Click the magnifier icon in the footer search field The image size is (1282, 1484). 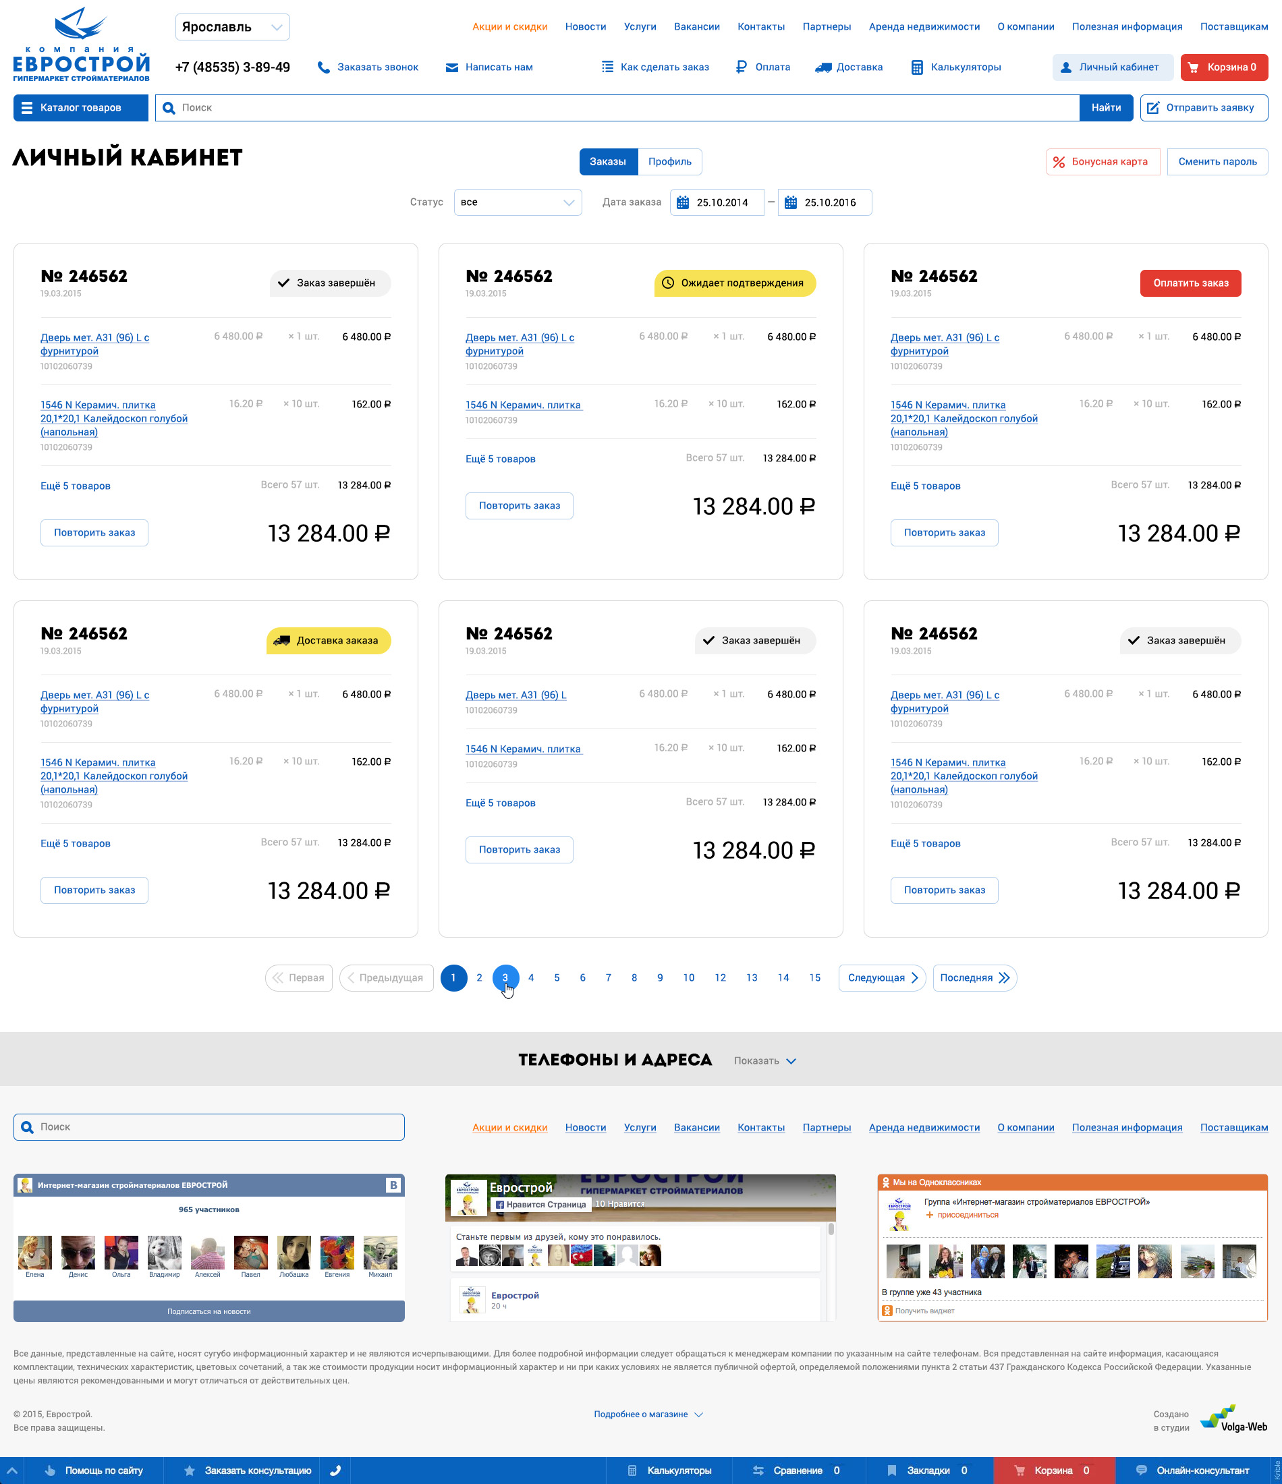[x=27, y=1127]
